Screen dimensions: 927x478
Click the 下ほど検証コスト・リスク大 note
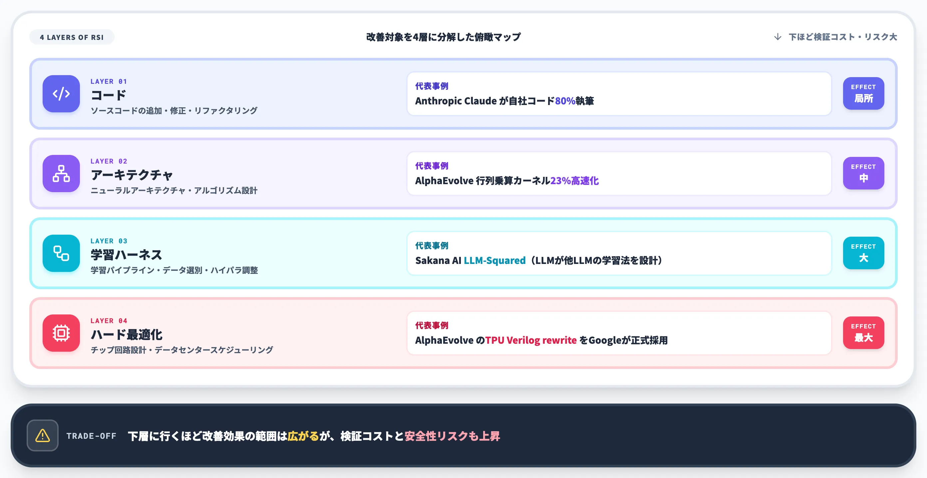pyautogui.click(x=843, y=37)
